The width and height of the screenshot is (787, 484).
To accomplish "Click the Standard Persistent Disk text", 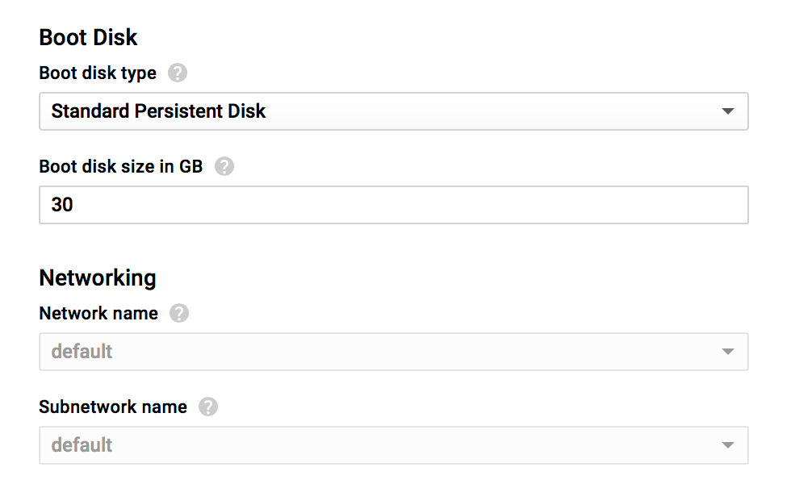I will (158, 111).
